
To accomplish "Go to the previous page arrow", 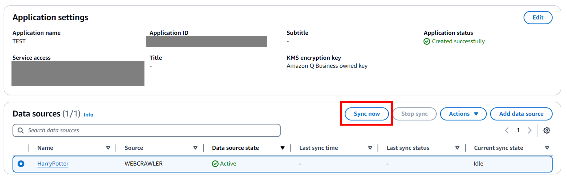I will (x=507, y=130).
